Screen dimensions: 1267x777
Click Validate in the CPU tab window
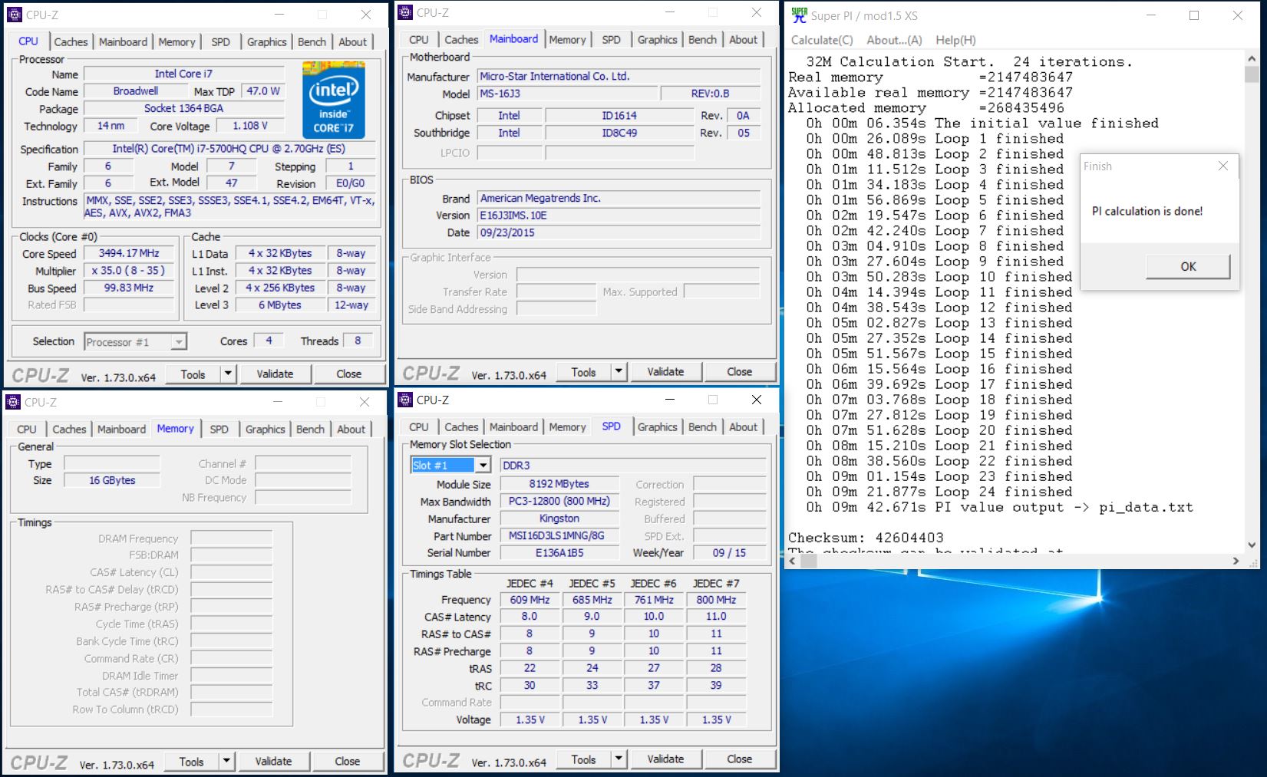coord(275,374)
